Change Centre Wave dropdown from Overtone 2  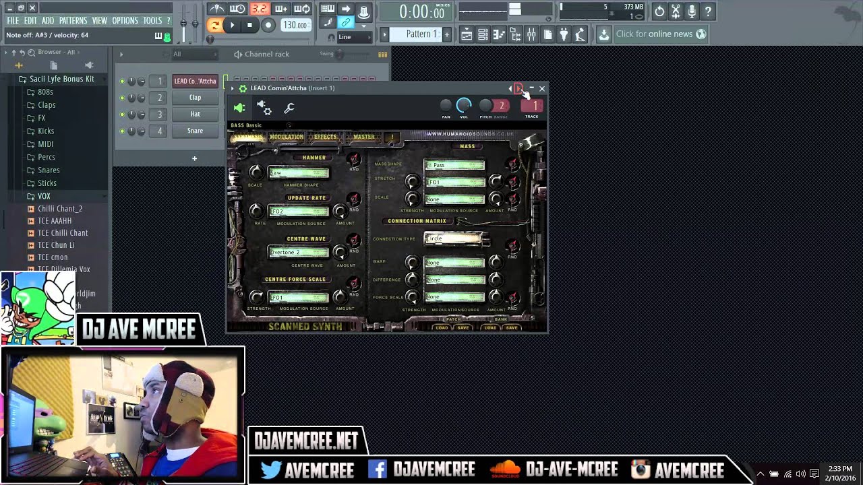(x=299, y=252)
